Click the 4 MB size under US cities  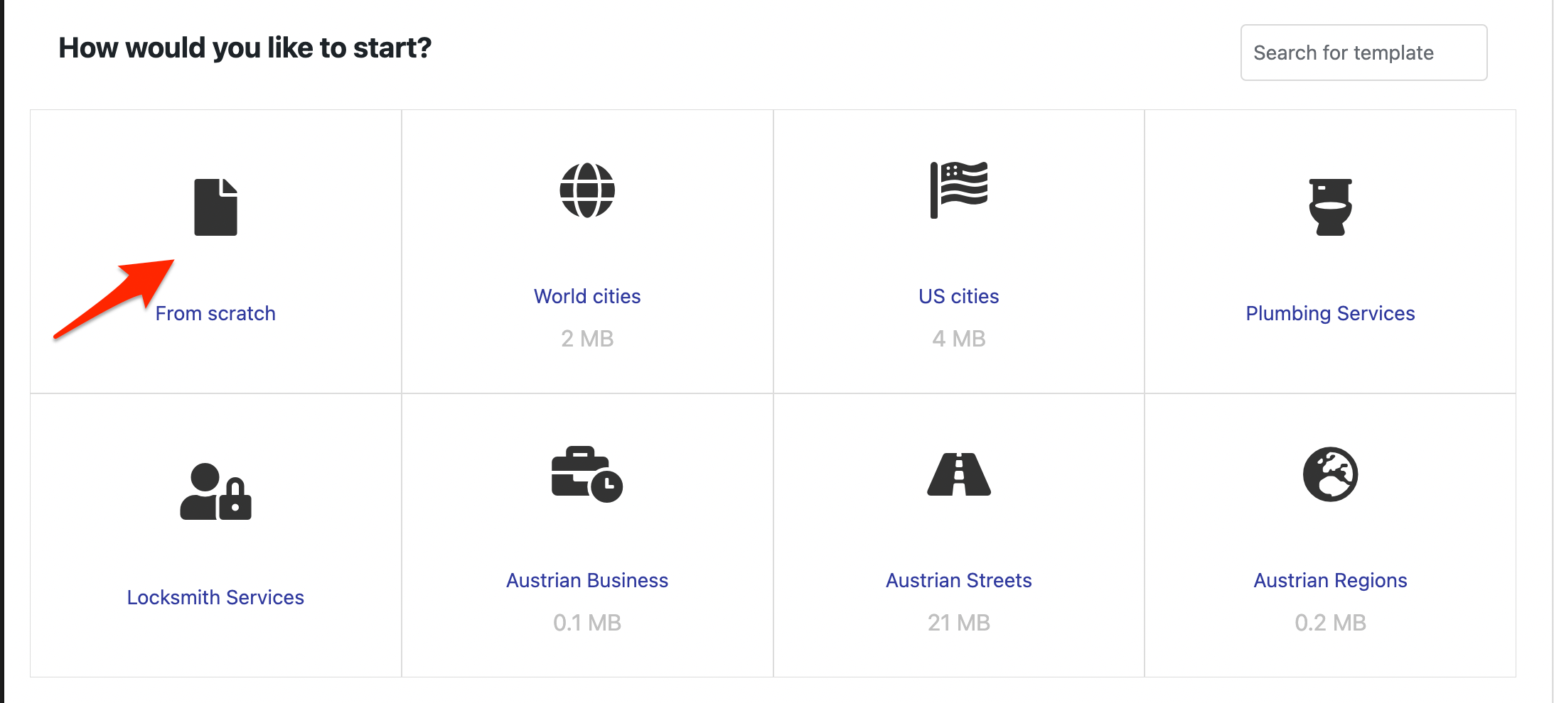pyautogui.click(x=958, y=339)
